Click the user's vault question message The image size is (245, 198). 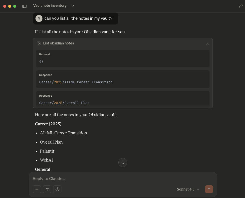click(x=78, y=18)
